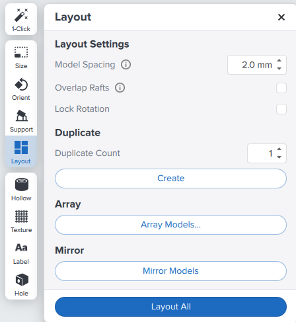Select the Support tool icon
Viewport: 296px width, 322px height.
click(21, 121)
